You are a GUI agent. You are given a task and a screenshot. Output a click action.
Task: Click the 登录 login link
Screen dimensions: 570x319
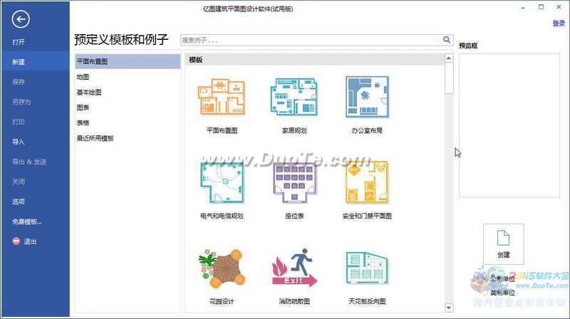point(559,23)
